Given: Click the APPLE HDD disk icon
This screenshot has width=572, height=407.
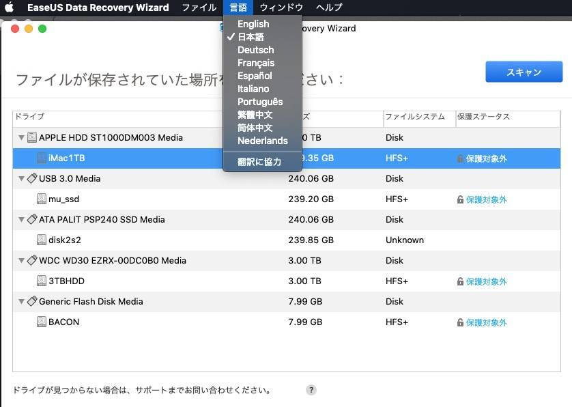Looking at the screenshot, I should (32, 137).
